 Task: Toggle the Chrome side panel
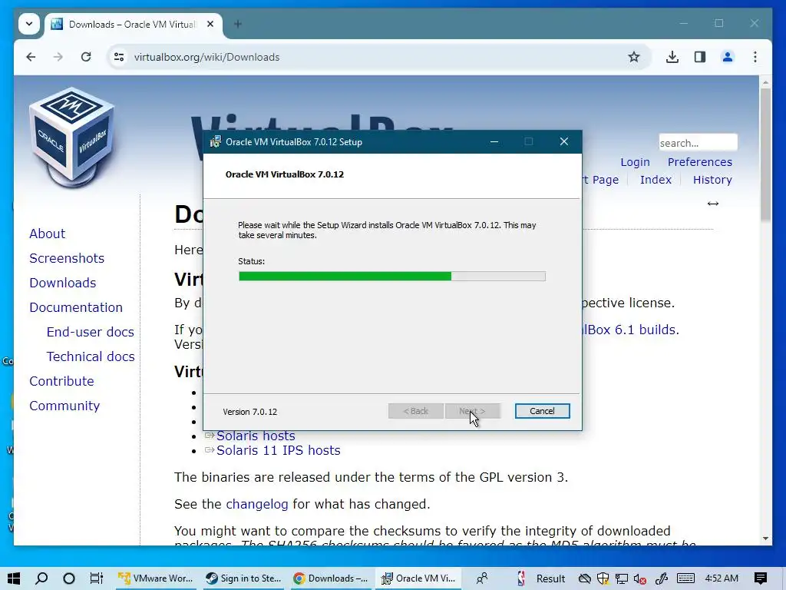point(700,57)
